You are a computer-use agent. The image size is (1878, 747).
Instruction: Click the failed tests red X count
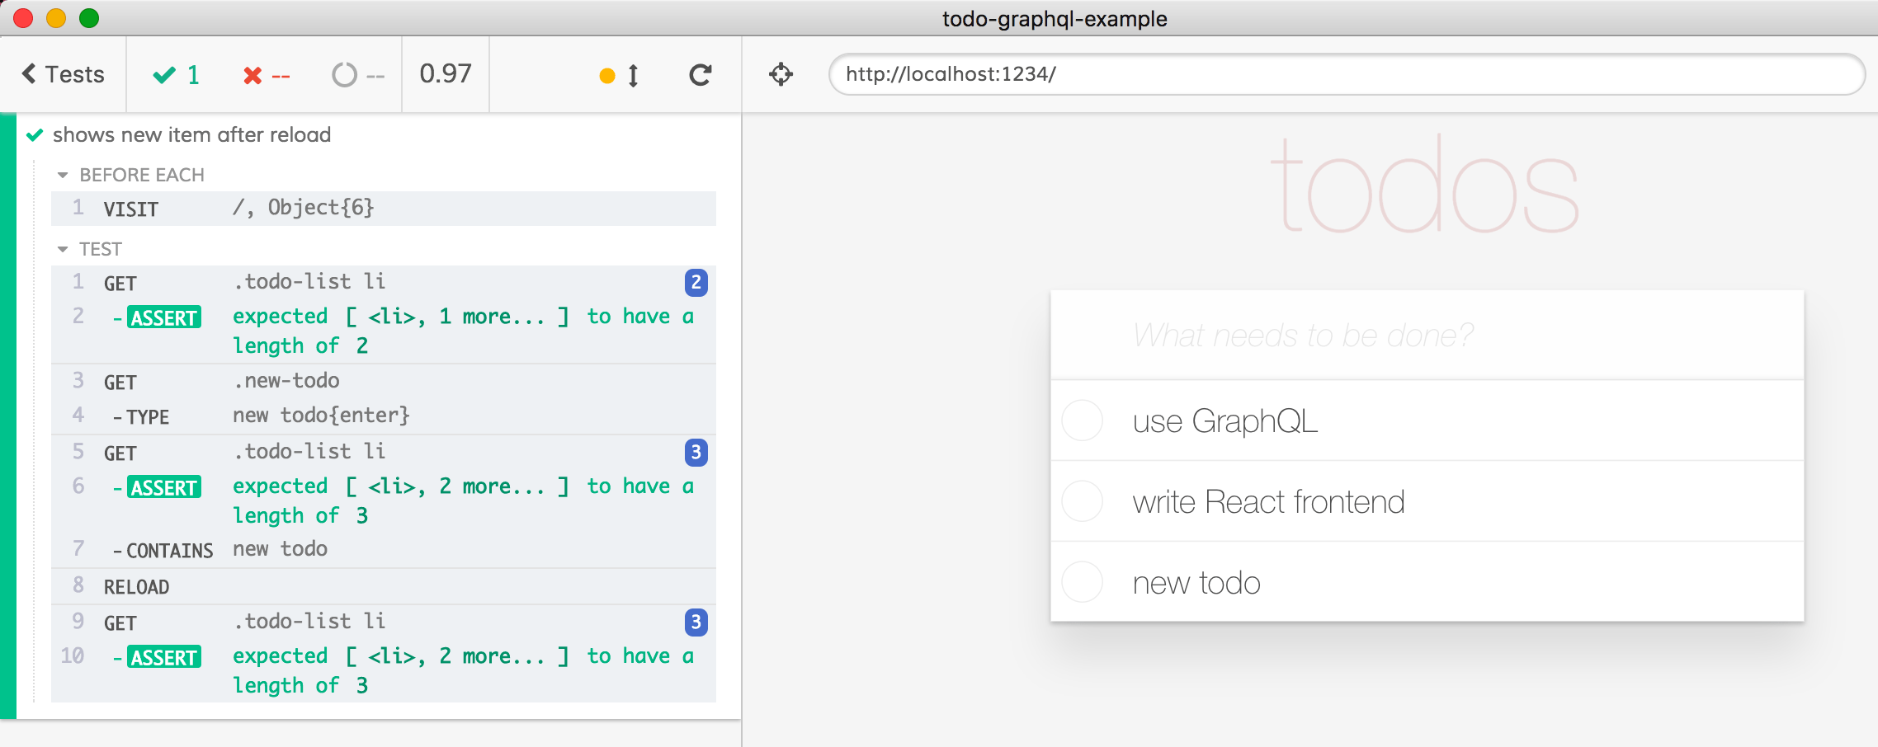pyautogui.click(x=267, y=76)
